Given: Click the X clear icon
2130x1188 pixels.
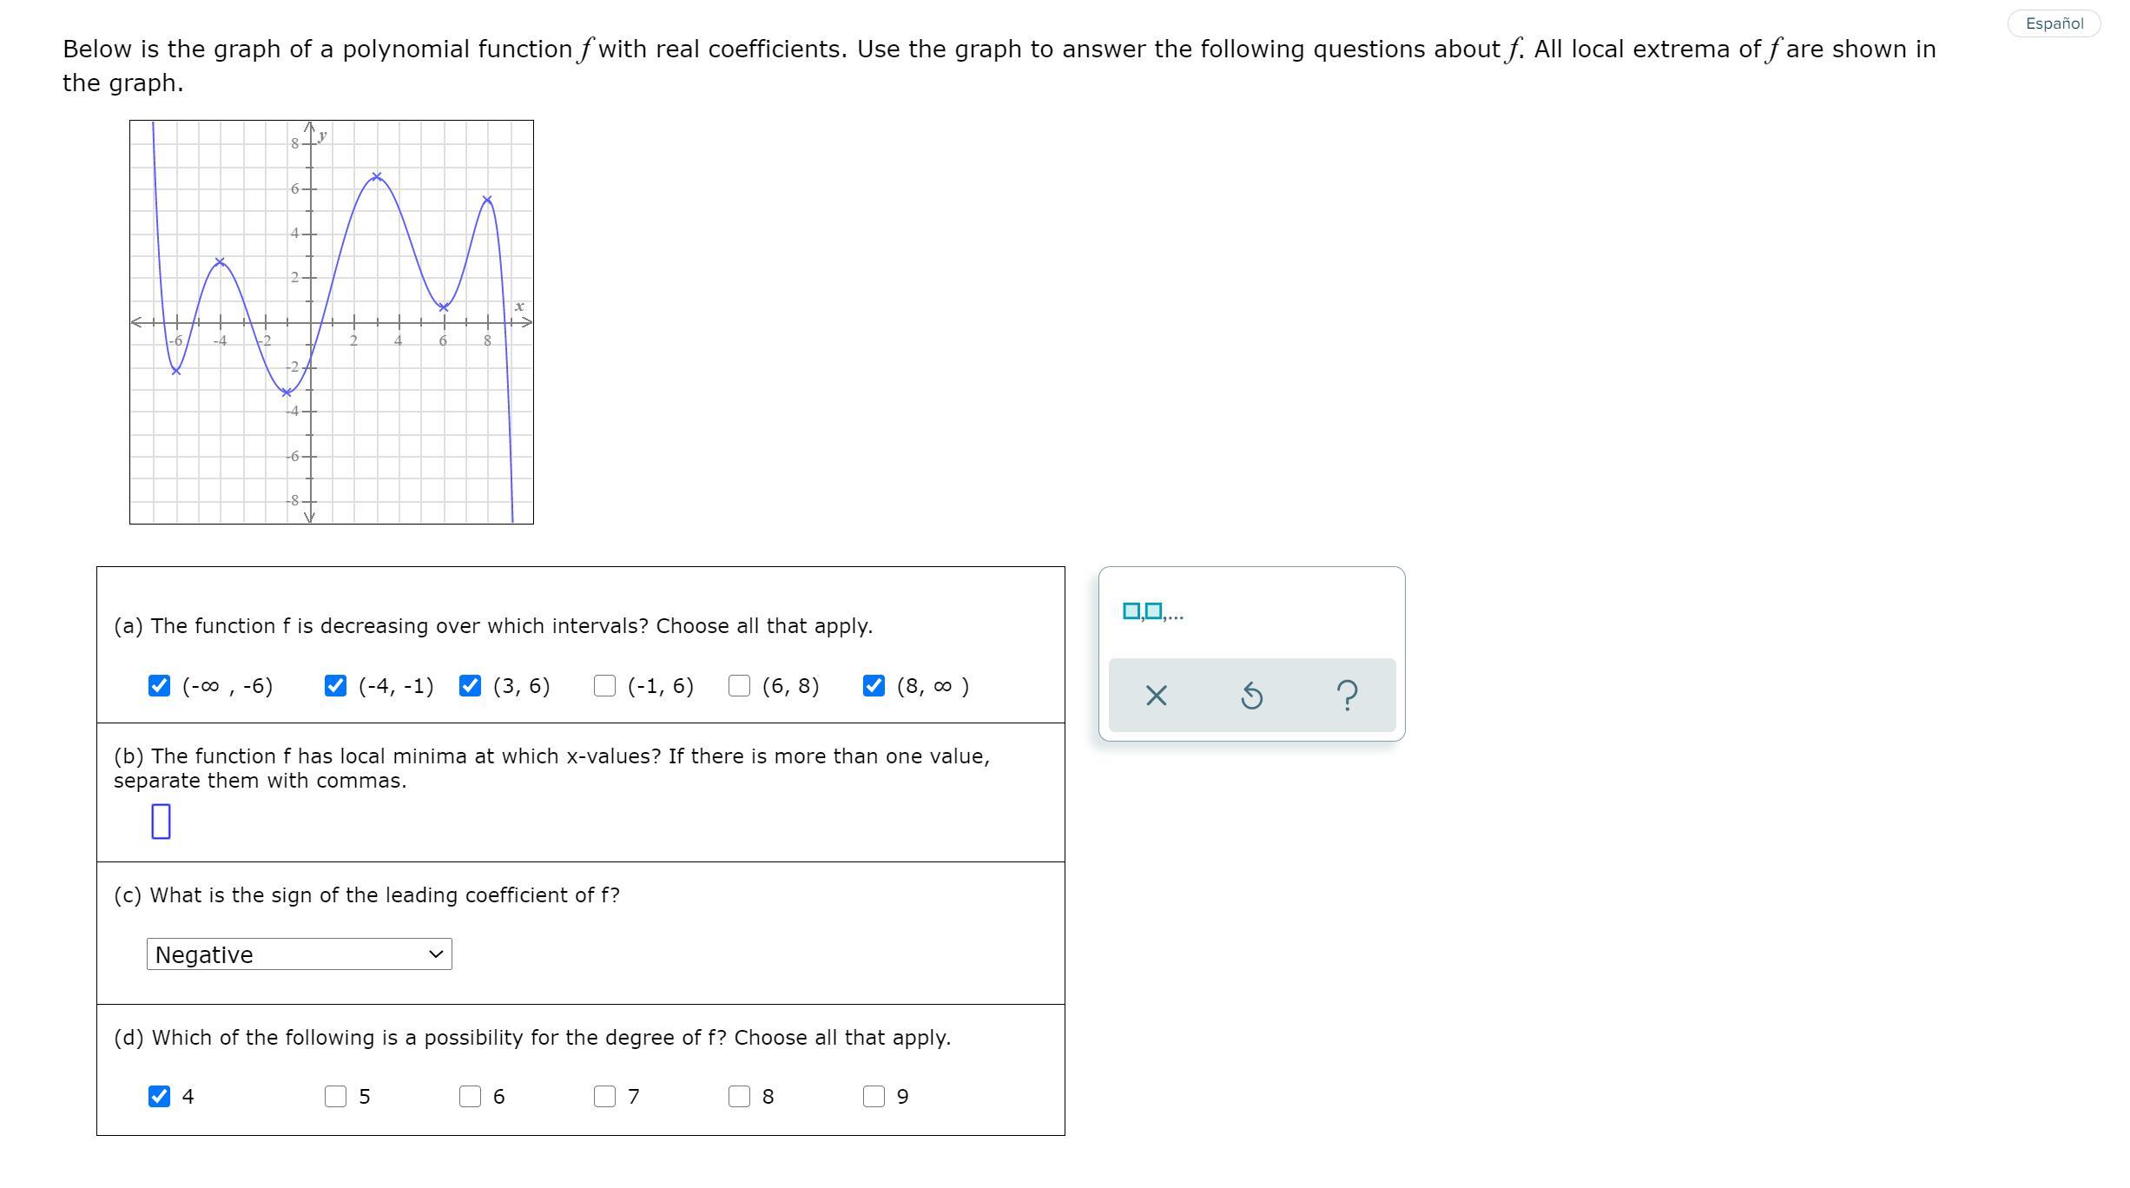Looking at the screenshot, I should [1156, 696].
